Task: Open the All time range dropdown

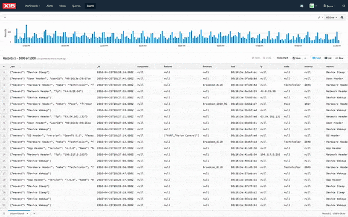Action: [x=331, y=17]
